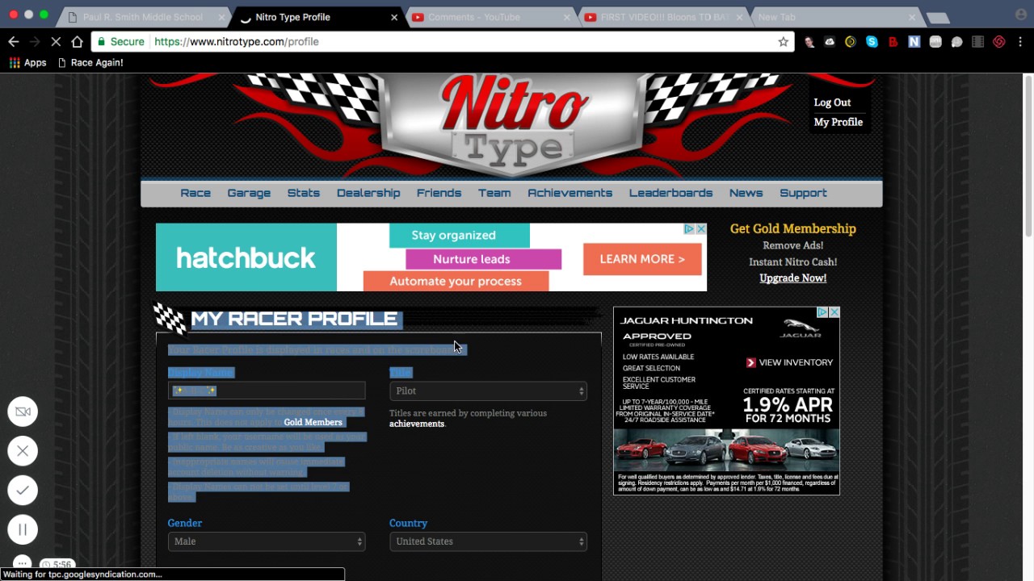Open the Title dropdown showing Pilot

click(488, 391)
